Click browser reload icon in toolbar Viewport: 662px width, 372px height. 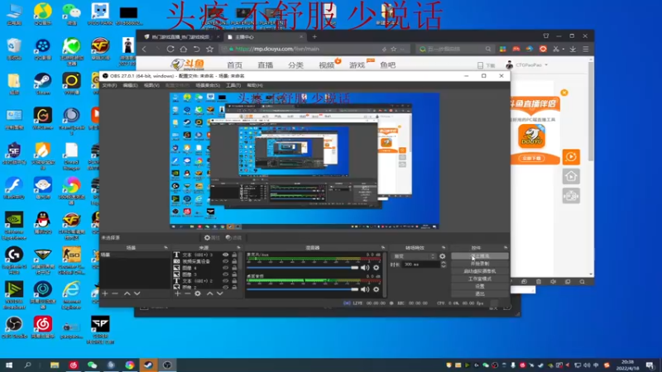170,49
